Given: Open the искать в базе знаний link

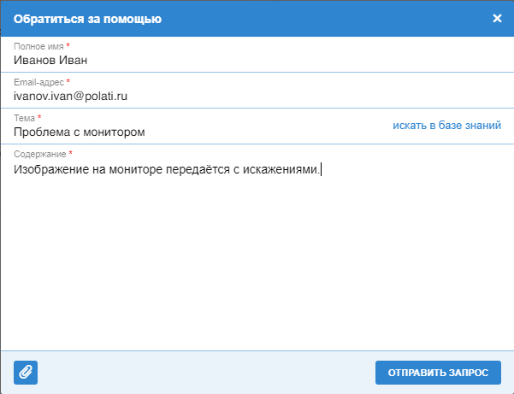Looking at the screenshot, I should coord(446,126).
